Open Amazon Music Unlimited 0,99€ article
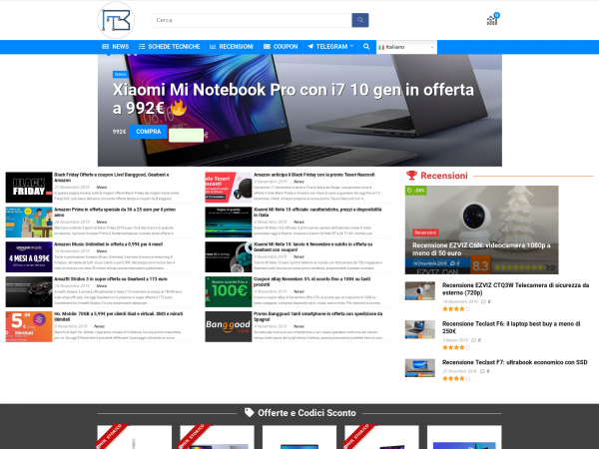Viewport: 599px width, 449px height. (x=109, y=244)
